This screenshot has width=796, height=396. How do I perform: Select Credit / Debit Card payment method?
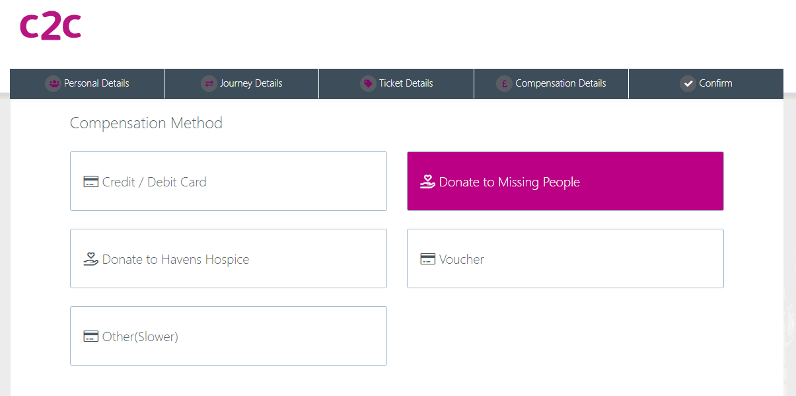pos(228,181)
